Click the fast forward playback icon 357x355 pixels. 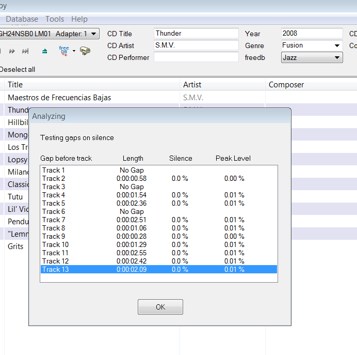pos(12,51)
